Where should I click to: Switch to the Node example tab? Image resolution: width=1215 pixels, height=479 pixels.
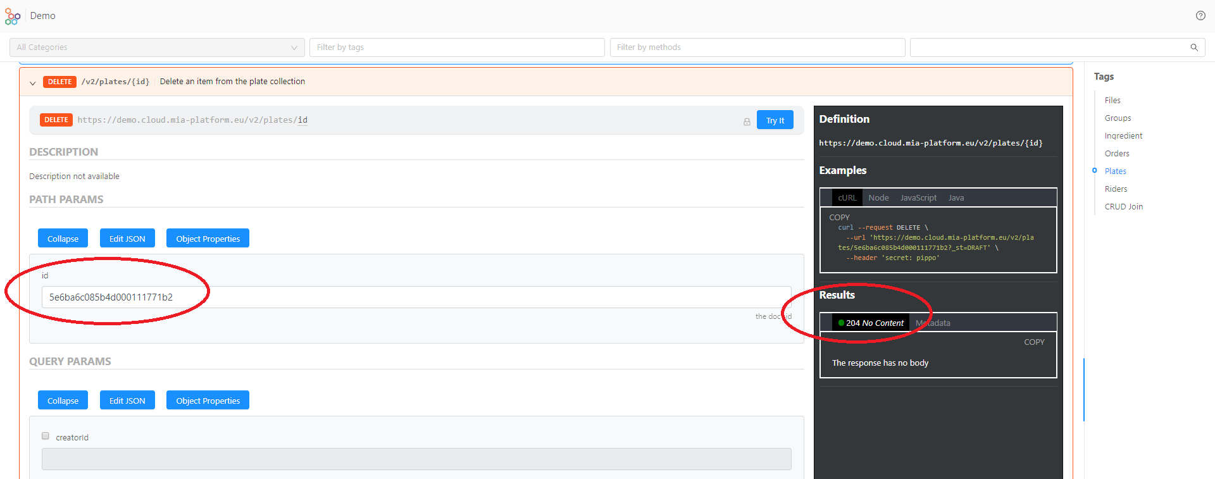pos(878,198)
